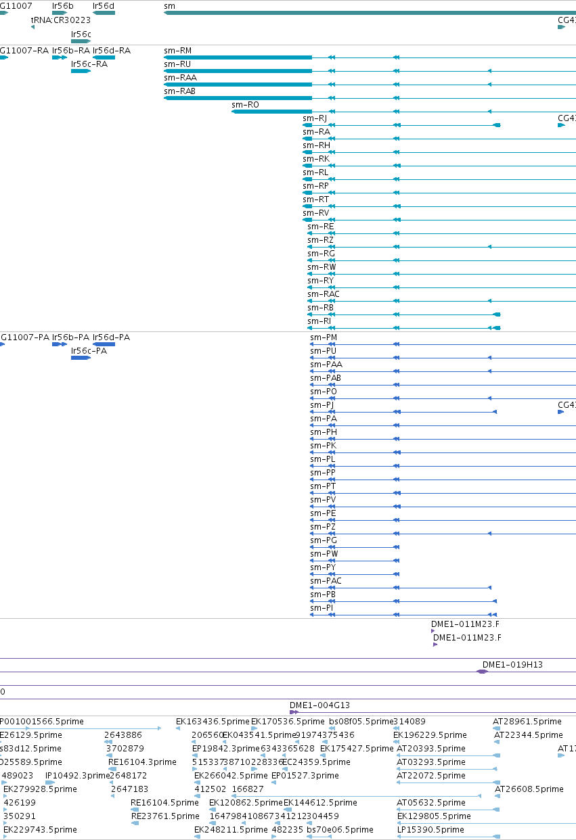The height and width of the screenshot is (840, 576).
Task: Select the sm-RO transcript label
Action: [245, 105]
